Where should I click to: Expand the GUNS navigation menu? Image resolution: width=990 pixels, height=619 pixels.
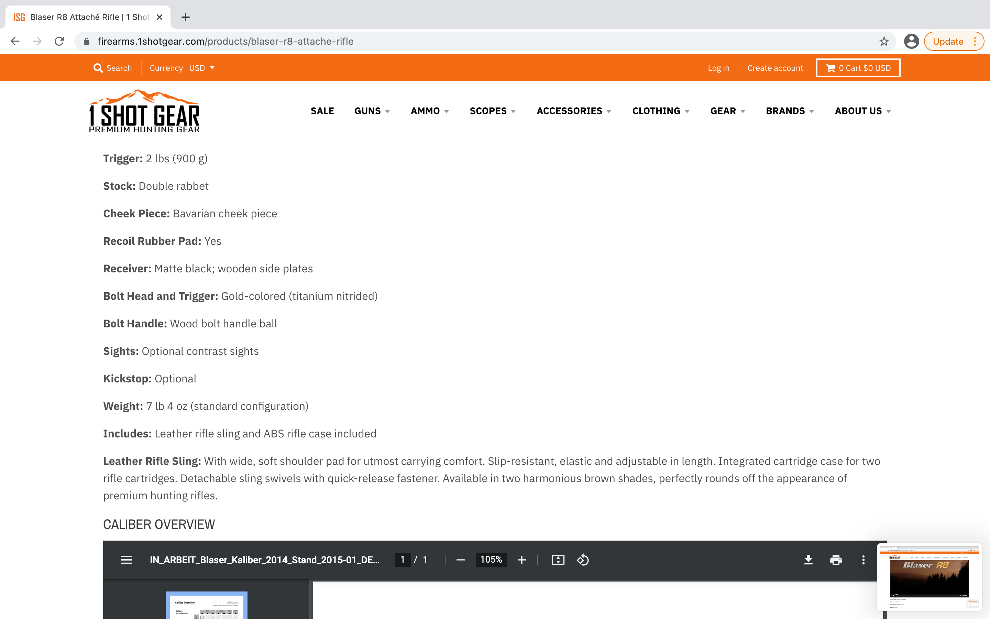click(372, 111)
